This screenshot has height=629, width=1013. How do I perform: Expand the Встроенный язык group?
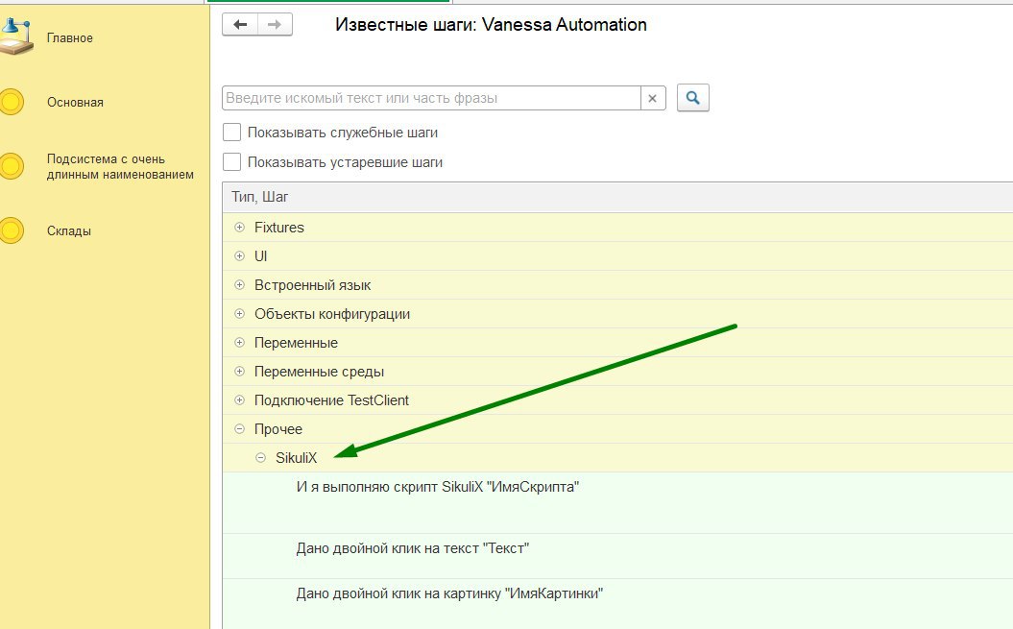click(240, 284)
